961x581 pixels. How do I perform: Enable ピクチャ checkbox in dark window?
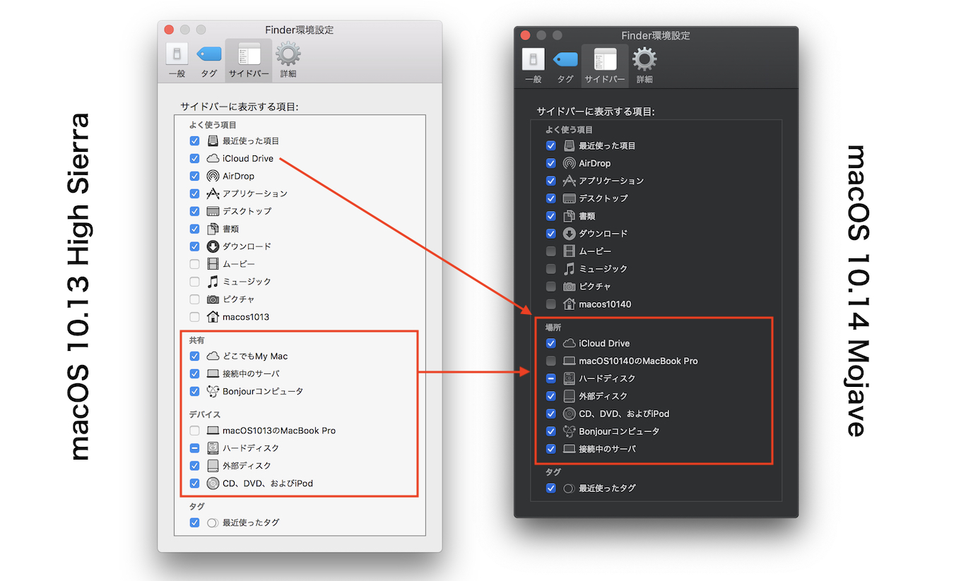[x=551, y=286]
